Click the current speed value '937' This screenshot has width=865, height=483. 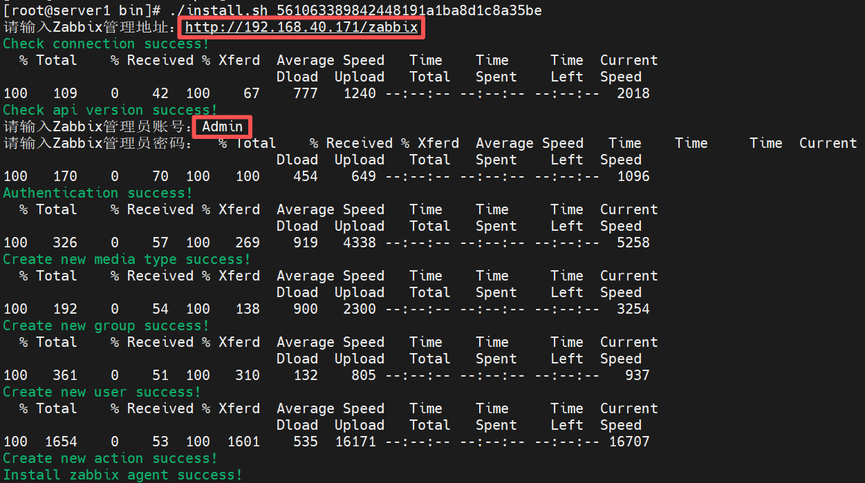click(638, 376)
